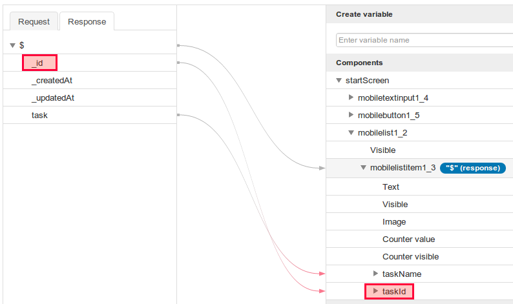Select the Text property of mobilelistitem1_3

(x=391, y=187)
